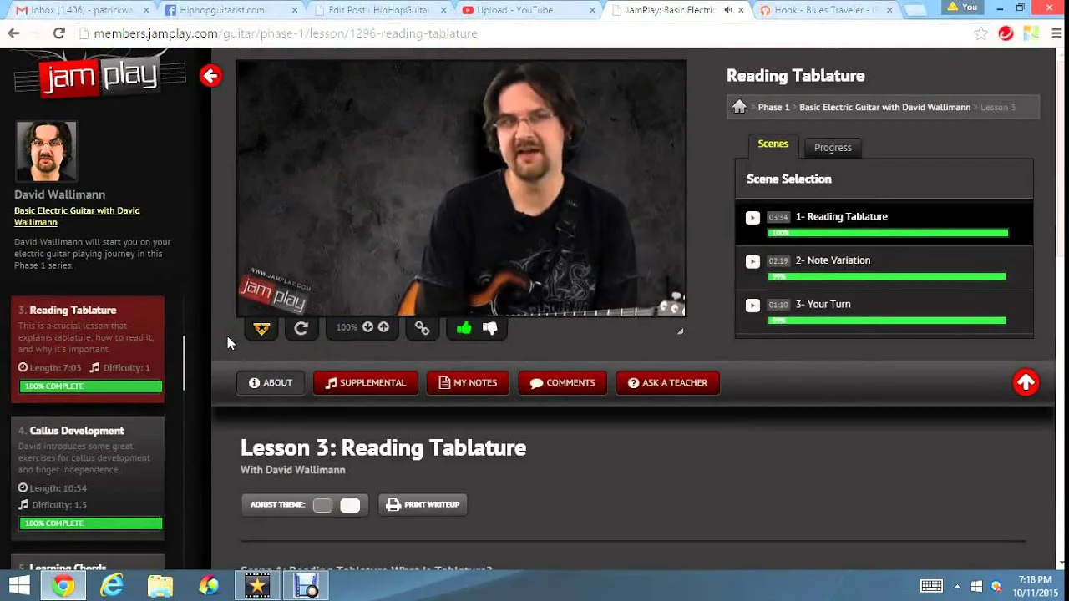Click the video resize corner handle
1069x601 pixels.
tap(680, 331)
